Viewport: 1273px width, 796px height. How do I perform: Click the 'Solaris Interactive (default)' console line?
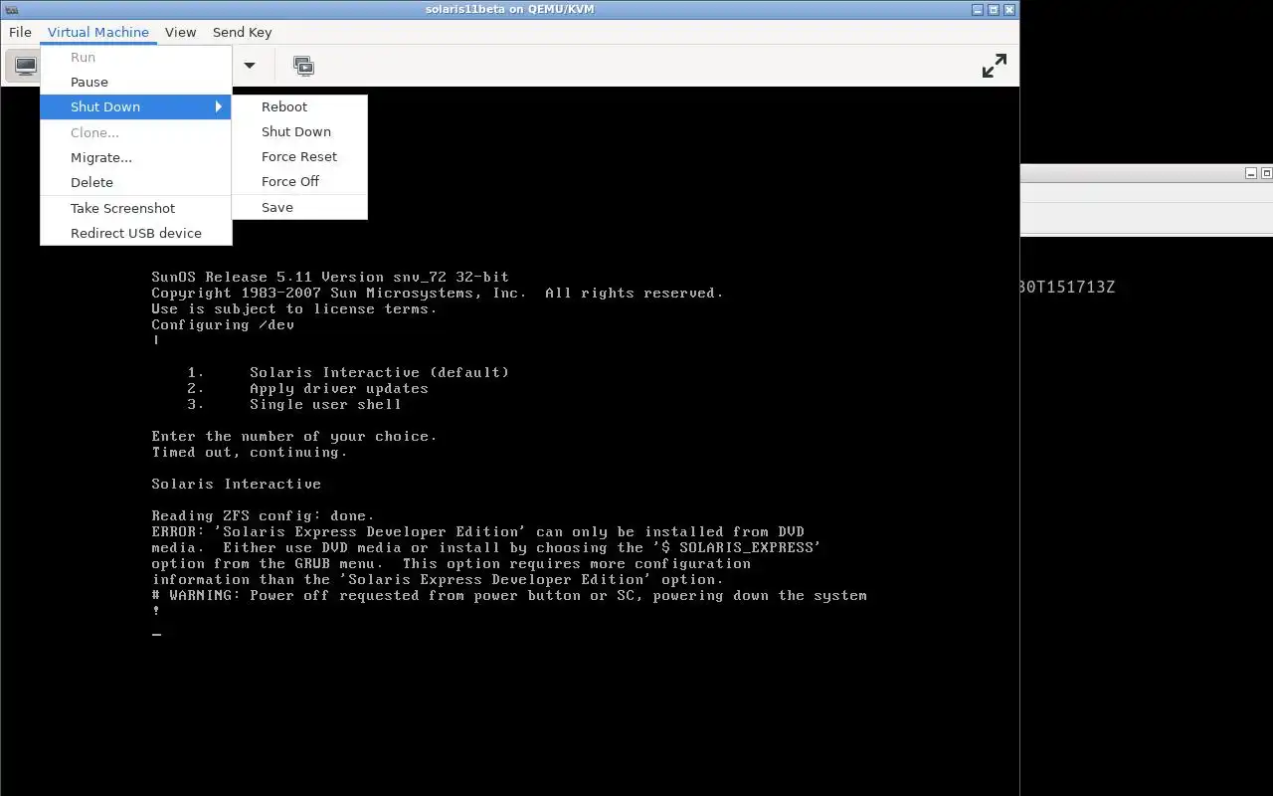coord(379,372)
